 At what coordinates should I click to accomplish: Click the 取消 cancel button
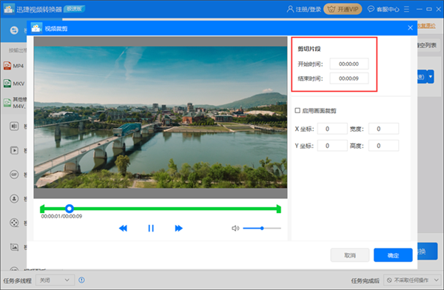350,255
